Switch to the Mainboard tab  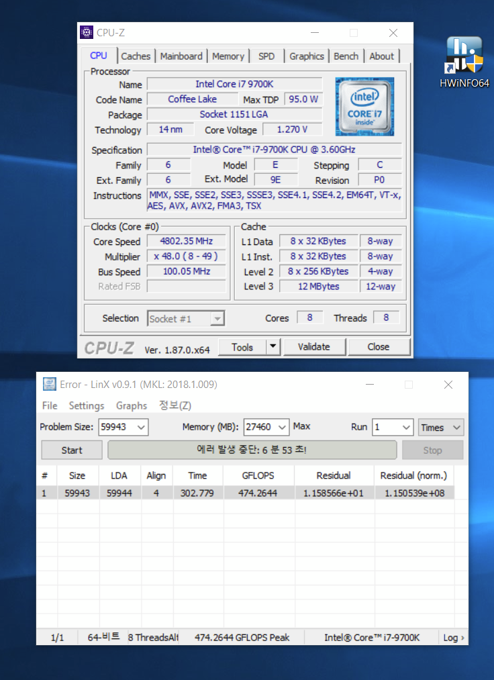[181, 56]
